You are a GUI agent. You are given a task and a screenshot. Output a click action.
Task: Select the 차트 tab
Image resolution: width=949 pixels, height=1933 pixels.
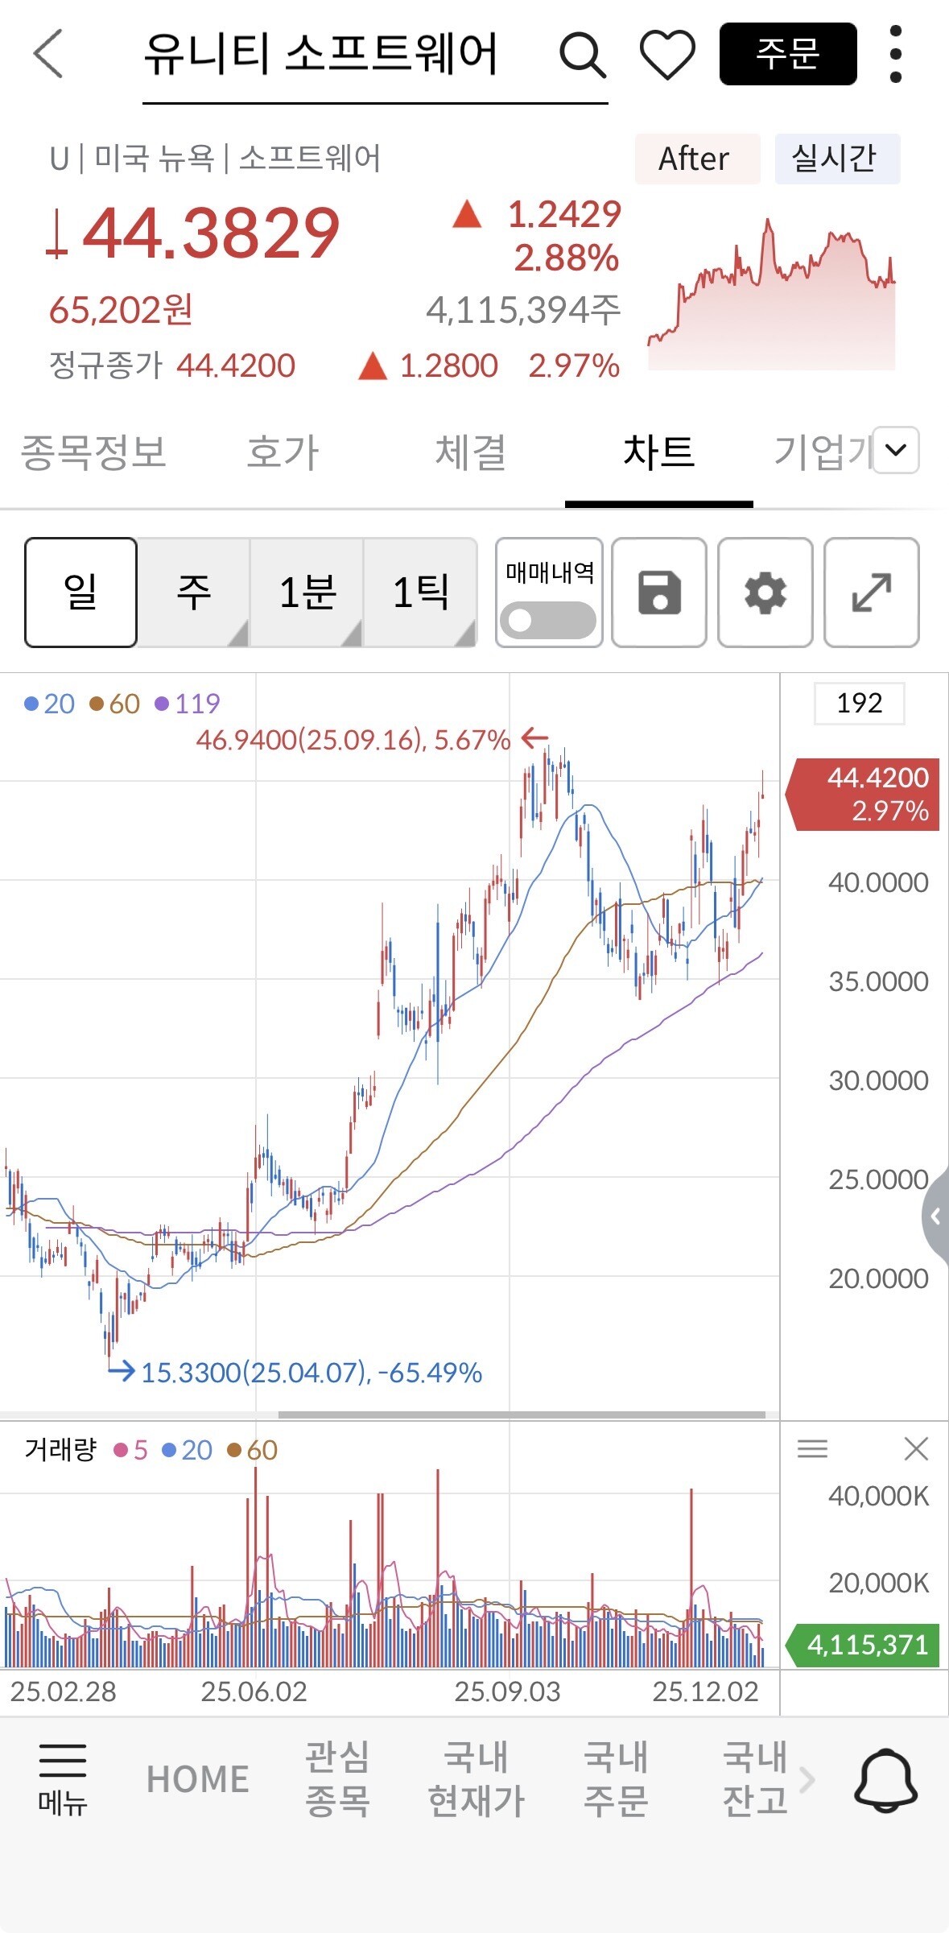[658, 452]
